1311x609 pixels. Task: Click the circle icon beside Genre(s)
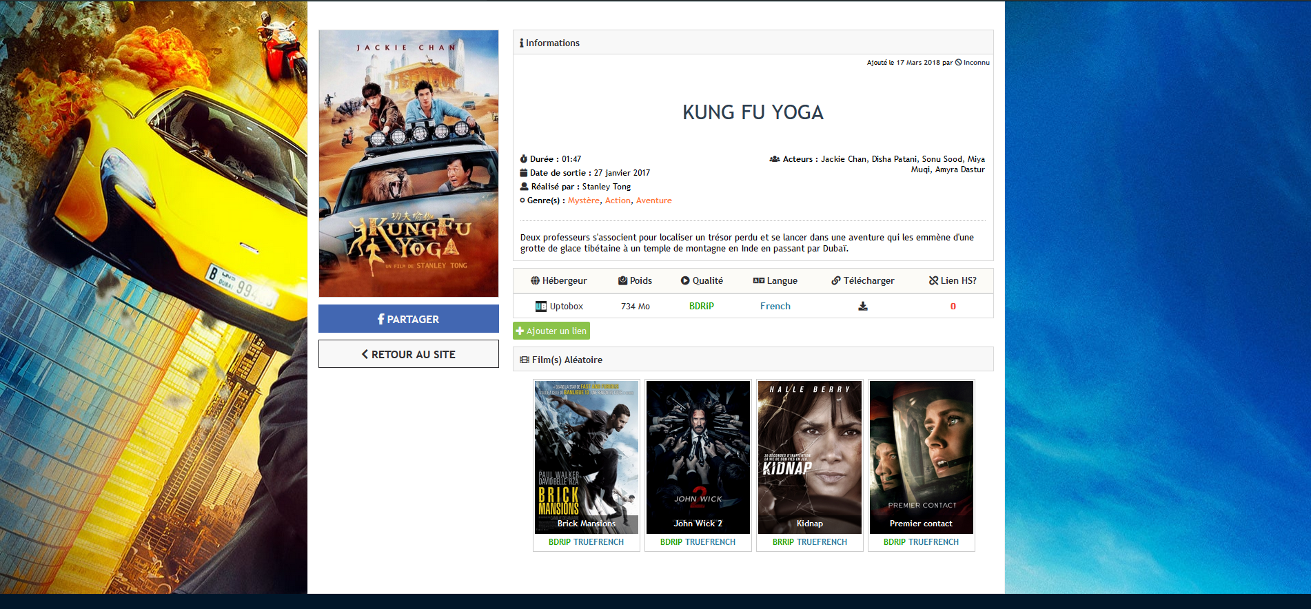pyautogui.click(x=522, y=200)
